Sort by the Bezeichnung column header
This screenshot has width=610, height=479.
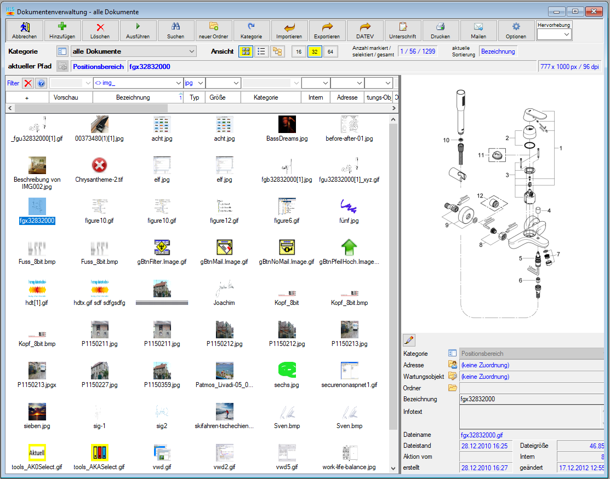[133, 97]
